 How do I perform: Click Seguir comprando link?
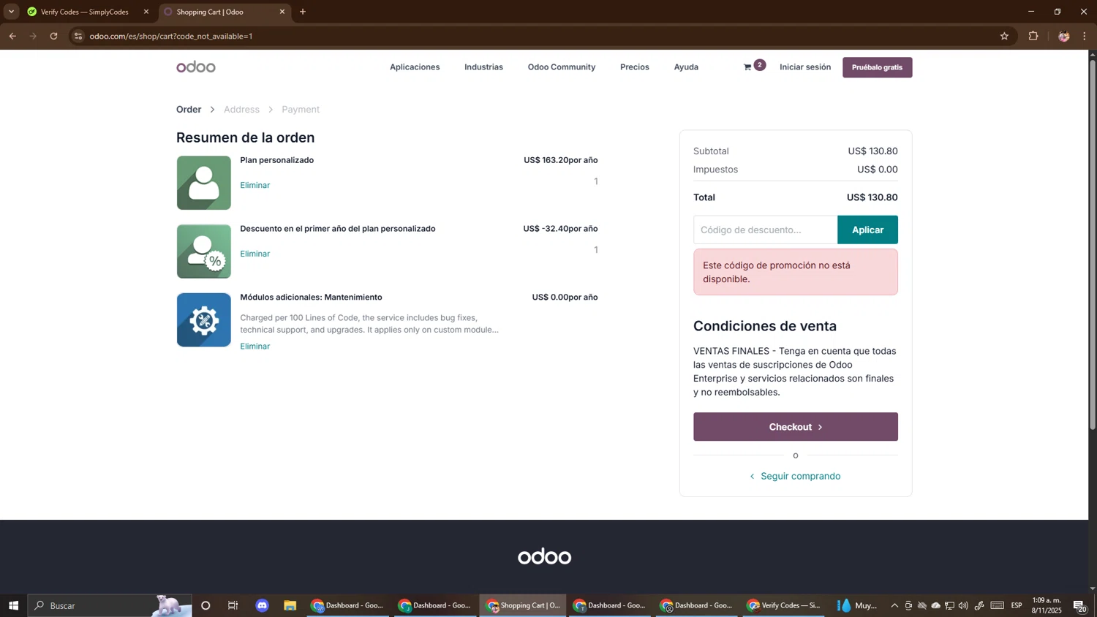[795, 476]
